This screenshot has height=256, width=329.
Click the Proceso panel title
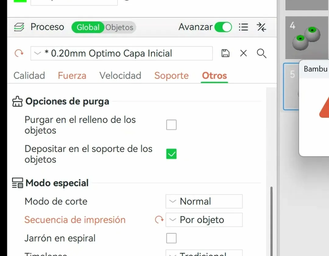click(x=47, y=27)
